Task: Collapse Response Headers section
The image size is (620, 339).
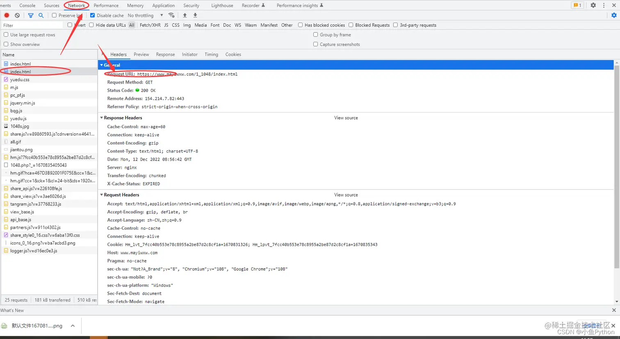Action: [102, 118]
